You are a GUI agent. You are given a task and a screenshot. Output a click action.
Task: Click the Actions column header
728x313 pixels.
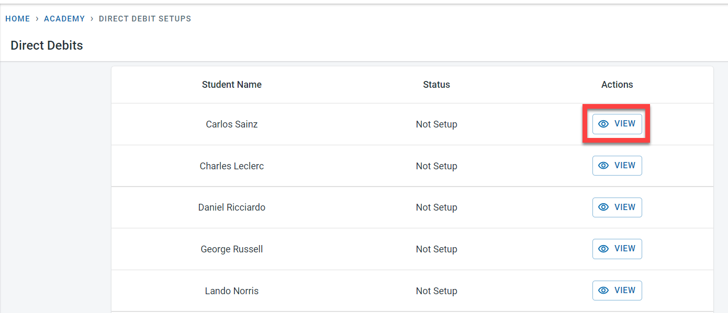(617, 85)
